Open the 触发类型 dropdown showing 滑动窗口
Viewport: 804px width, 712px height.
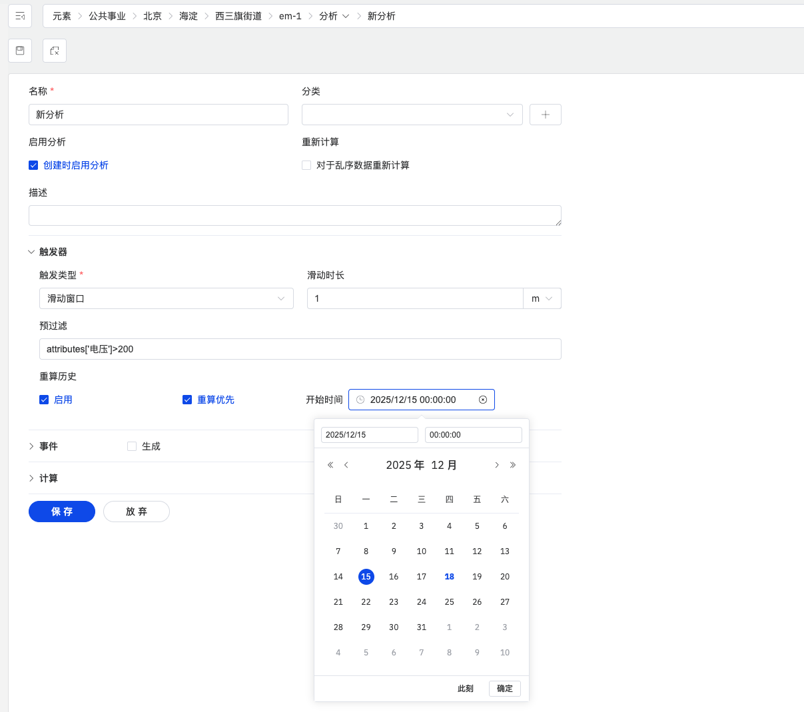point(166,298)
